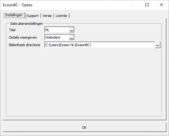Viewport: 169px width, 136px height.
Task: Open the Licentie tab
Action: coord(61,16)
